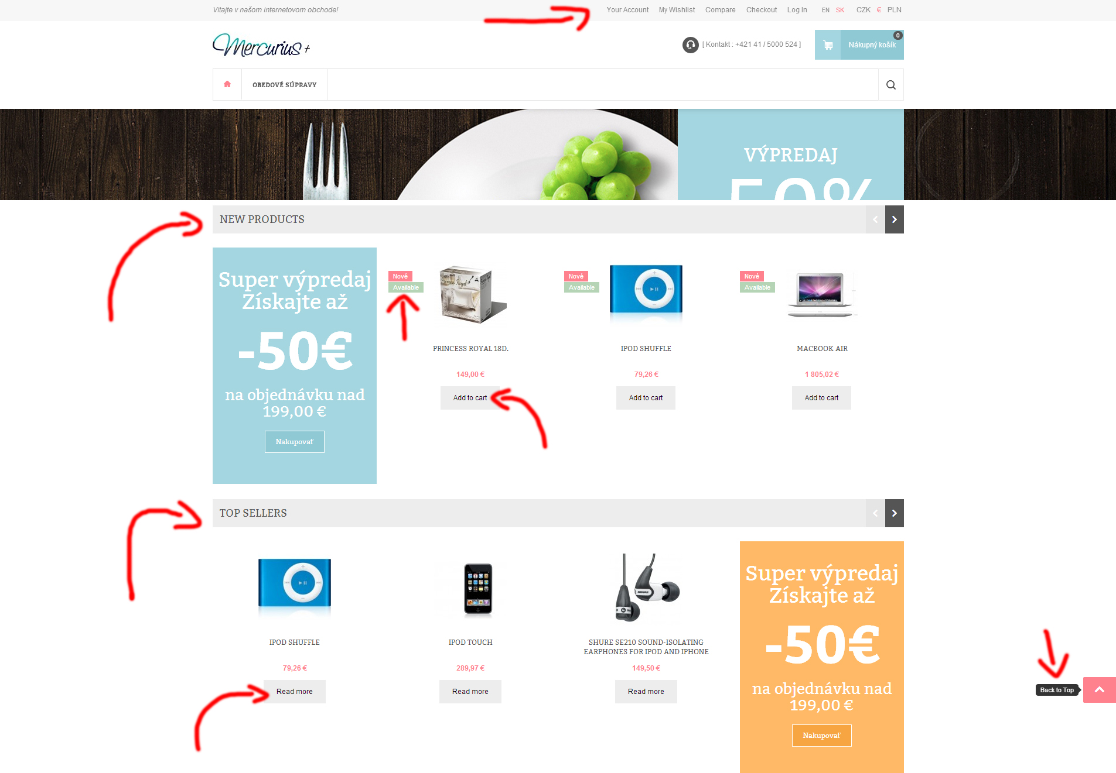Switch language to SK

click(840, 10)
